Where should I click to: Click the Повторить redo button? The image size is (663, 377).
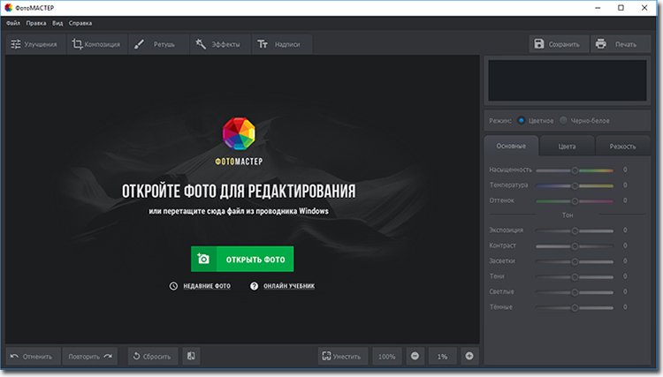point(89,357)
